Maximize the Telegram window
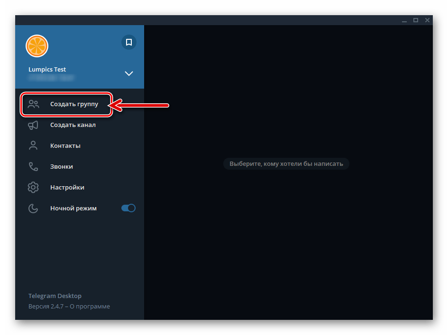The height and width of the screenshot is (335, 448). tap(416, 20)
